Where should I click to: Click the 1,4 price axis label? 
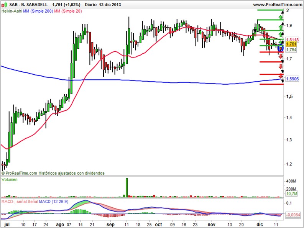coord(289,117)
